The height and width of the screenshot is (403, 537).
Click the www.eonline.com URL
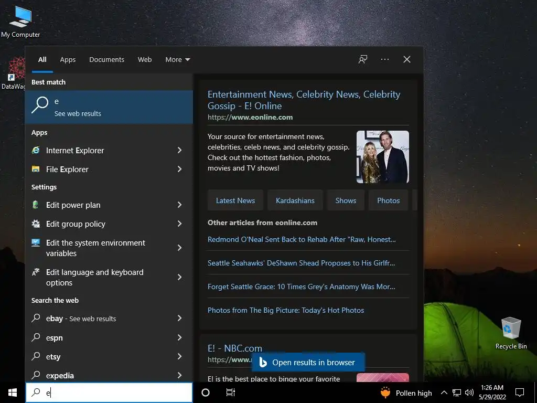[250, 117]
